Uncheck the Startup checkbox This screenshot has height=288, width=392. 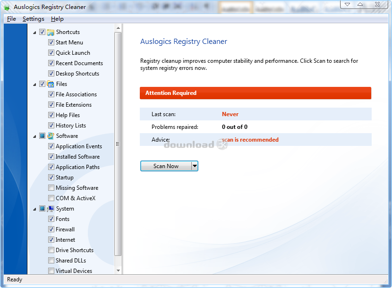[x=51, y=178]
